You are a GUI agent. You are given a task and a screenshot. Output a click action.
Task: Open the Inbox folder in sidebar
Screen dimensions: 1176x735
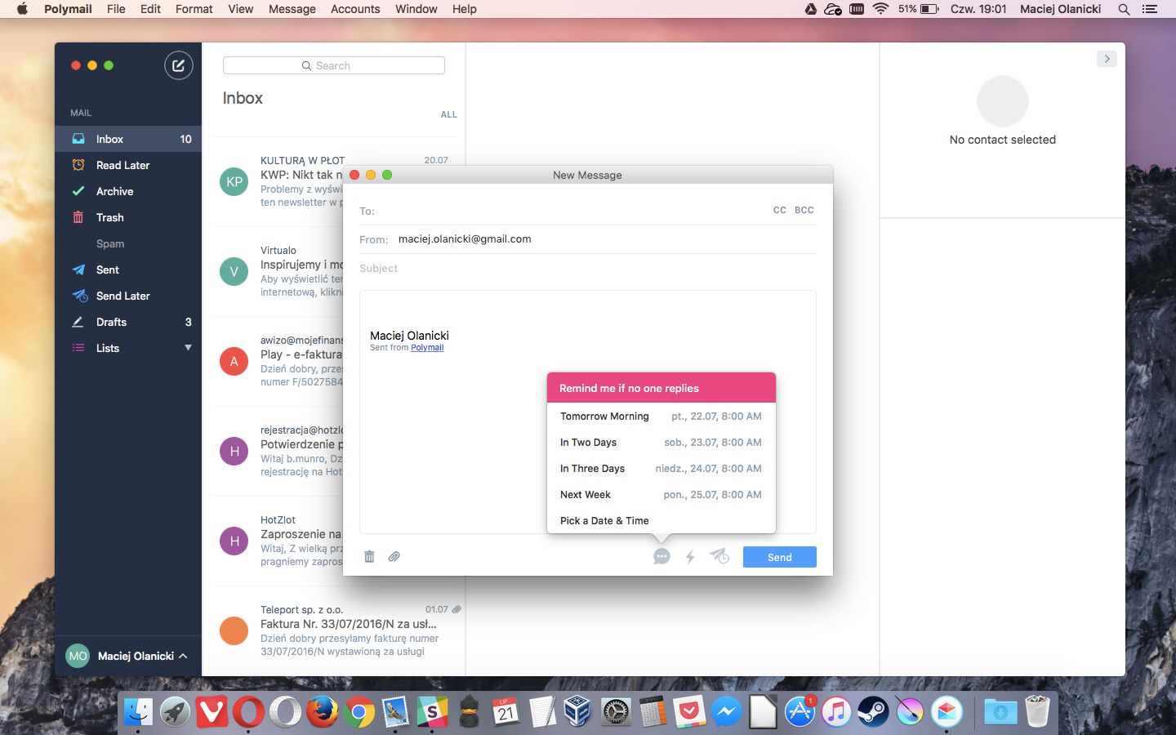(x=128, y=139)
